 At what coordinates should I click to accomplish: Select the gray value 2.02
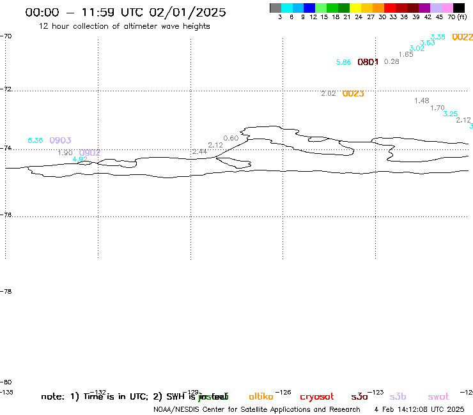tap(329, 93)
